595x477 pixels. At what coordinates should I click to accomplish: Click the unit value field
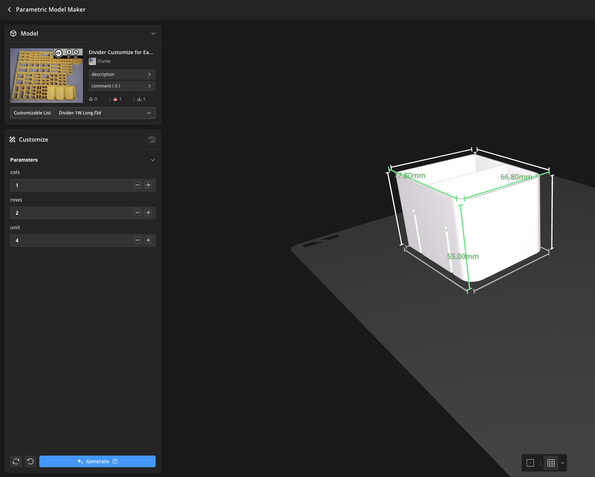[x=83, y=240]
